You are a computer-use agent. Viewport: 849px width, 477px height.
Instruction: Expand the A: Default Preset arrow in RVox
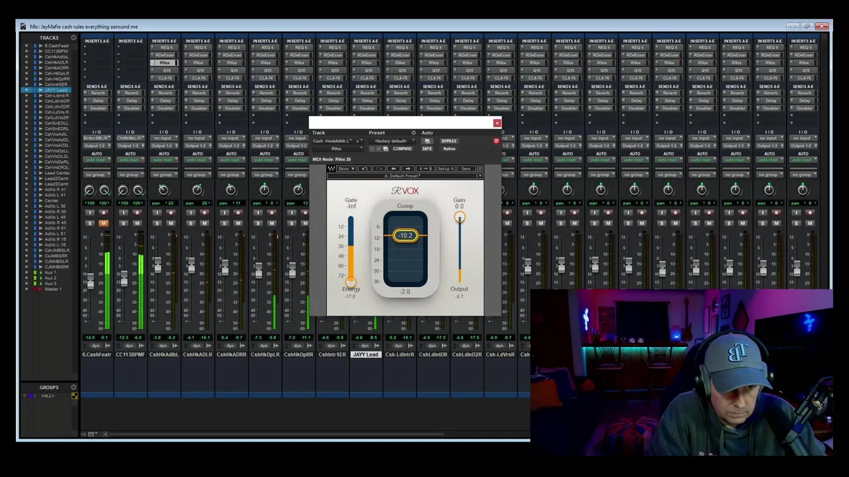click(x=480, y=176)
